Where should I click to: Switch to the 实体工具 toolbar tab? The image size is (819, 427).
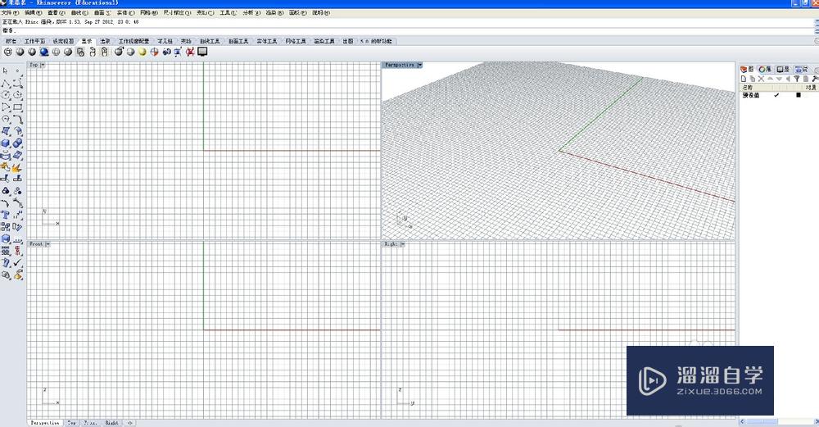click(267, 41)
